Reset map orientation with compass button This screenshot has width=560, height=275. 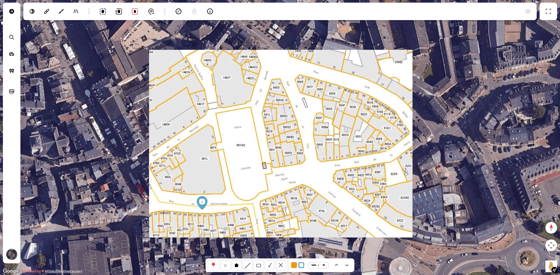click(x=551, y=228)
